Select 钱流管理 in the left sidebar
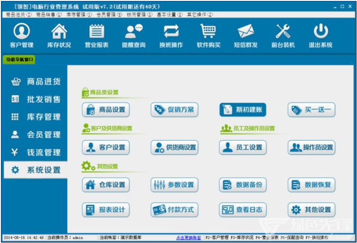Viewport: 357px width, 243px height. 36,152
